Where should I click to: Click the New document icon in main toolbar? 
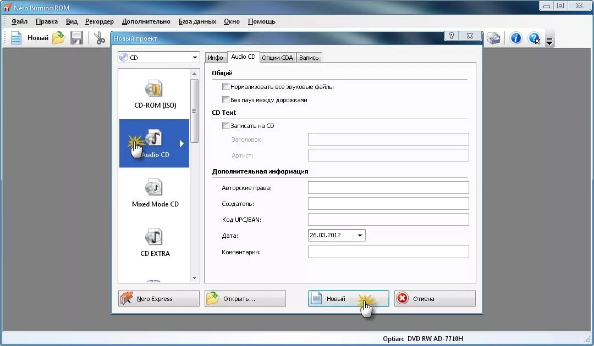click(x=16, y=38)
